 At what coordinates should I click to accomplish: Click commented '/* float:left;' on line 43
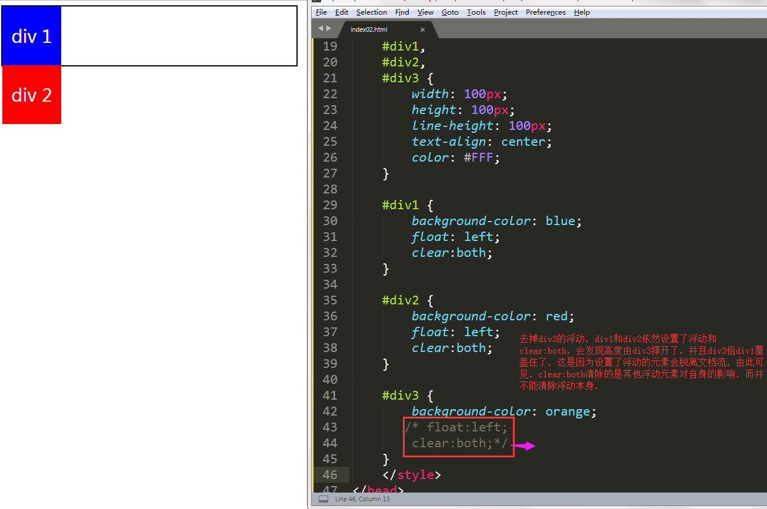[456, 427]
